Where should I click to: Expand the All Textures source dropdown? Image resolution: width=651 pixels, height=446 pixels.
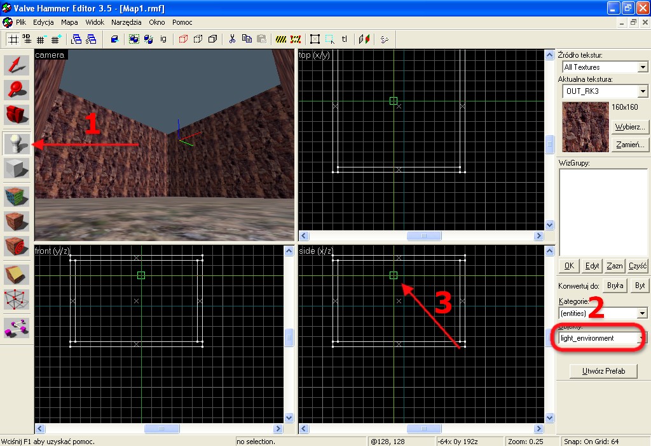click(x=643, y=67)
